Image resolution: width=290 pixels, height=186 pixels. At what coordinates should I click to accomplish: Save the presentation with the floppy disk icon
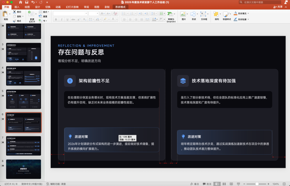(x=27, y=2)
